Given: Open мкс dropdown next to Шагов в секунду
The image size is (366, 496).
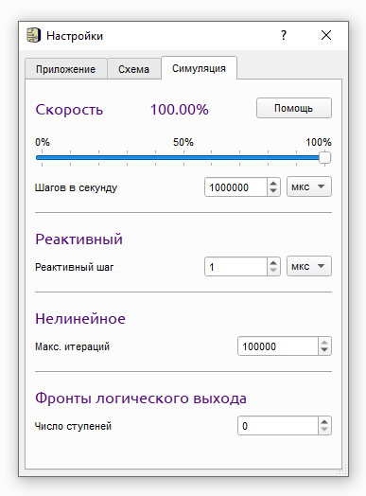Looking at the screenshot, I should (309, 186).
